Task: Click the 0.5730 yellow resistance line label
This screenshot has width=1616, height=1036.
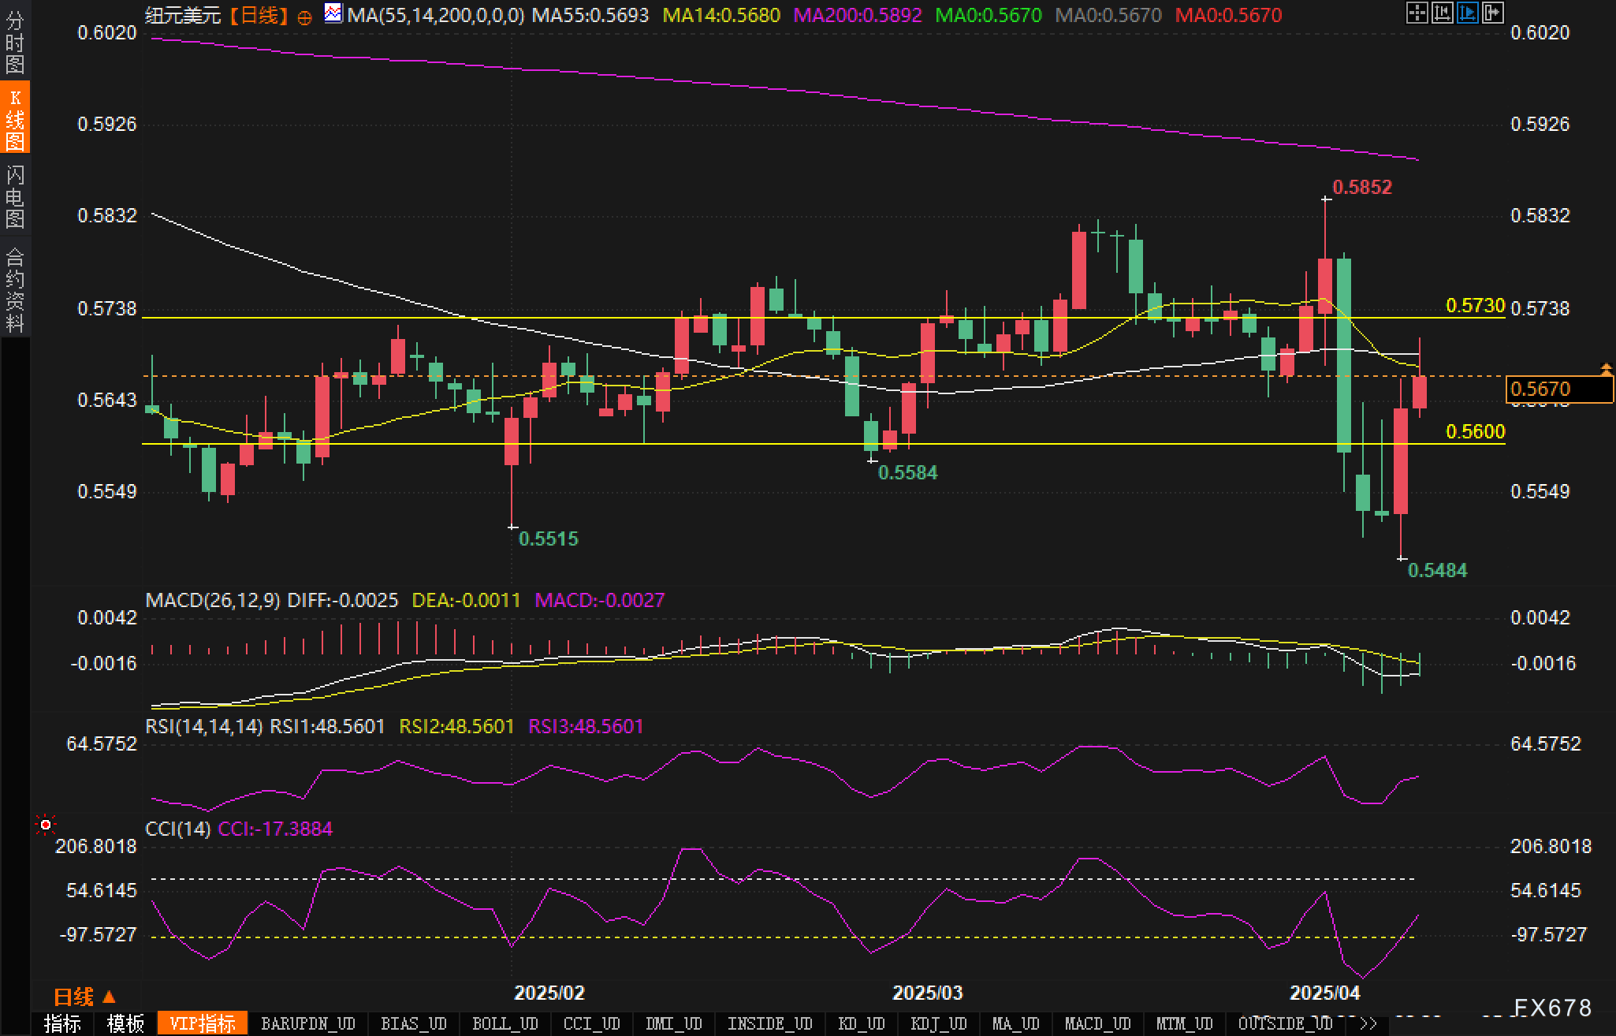Action: click(x=1475, y=305)
